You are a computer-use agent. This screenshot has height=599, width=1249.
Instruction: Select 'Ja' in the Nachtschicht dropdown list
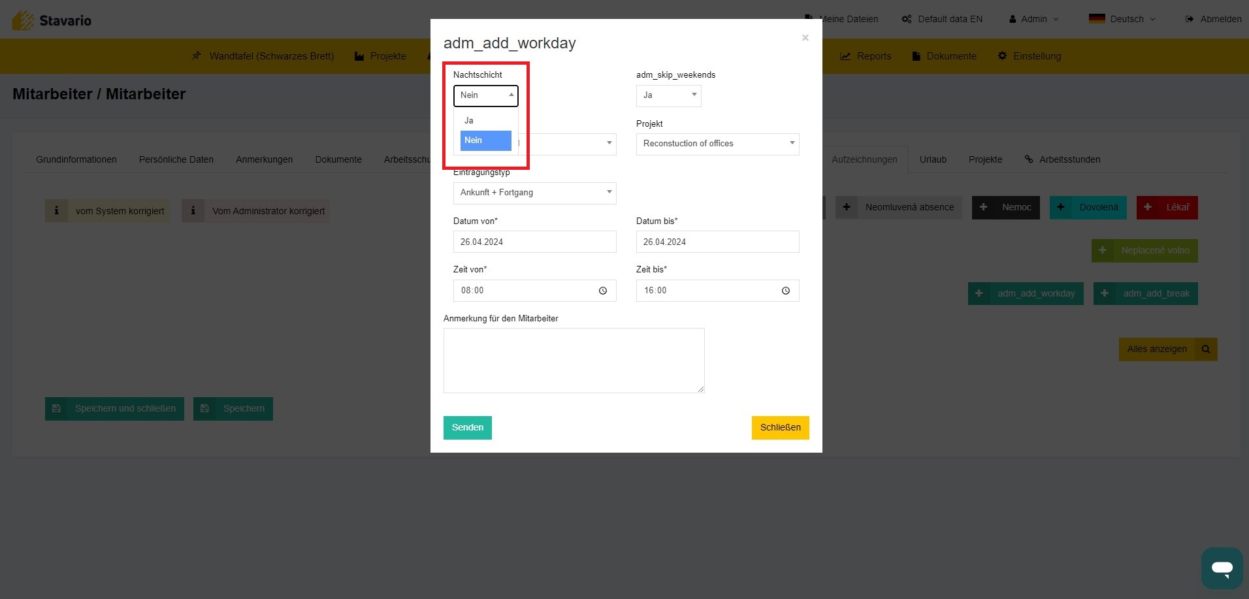485,121
